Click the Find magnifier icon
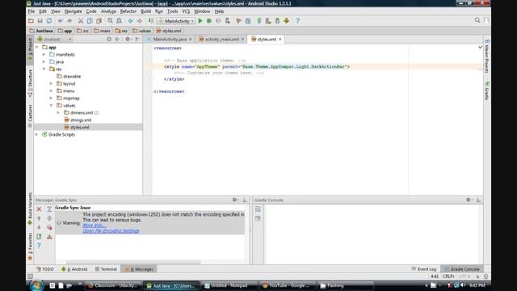This screenshot has width=517, height=291. click(x=110, y=21)
